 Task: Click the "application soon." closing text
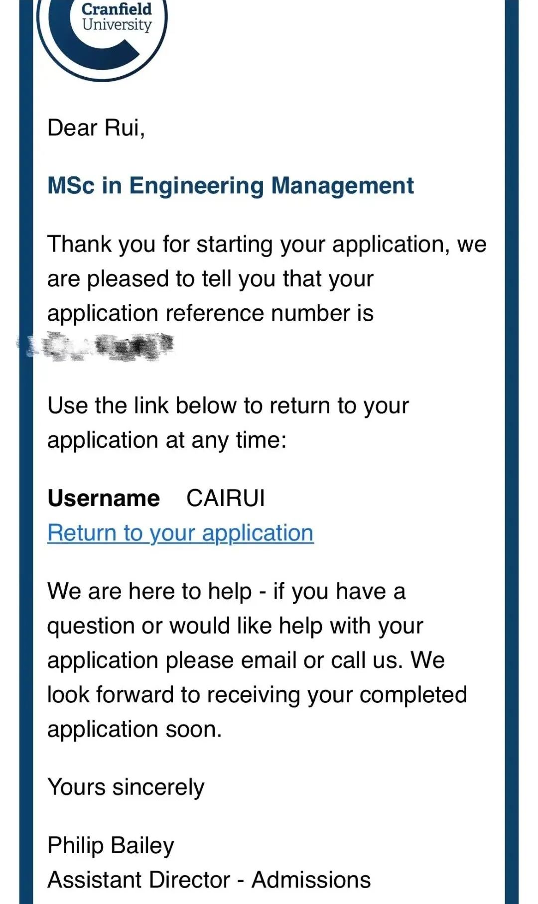pyautogui.click(x=134, y=730)
